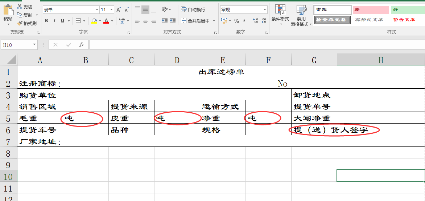Click the Cut (剪切) scissors icon
425x201 pixels.
point(20,7)
